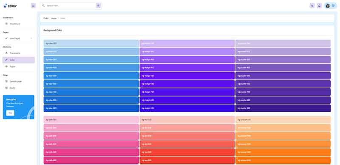Screen dimensions: 340x165
Task: Select the bg-blue-300 swatch
Action: (91, 60)
